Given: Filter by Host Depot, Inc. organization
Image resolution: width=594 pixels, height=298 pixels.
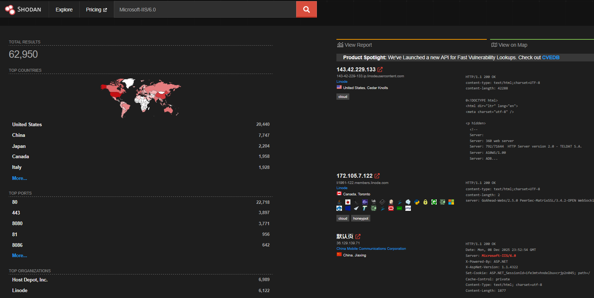Looking at the screenshot, I should click(30, 280).
